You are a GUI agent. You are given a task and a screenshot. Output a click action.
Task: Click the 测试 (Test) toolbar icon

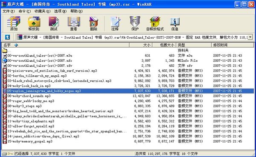click(x=54, y=24)
